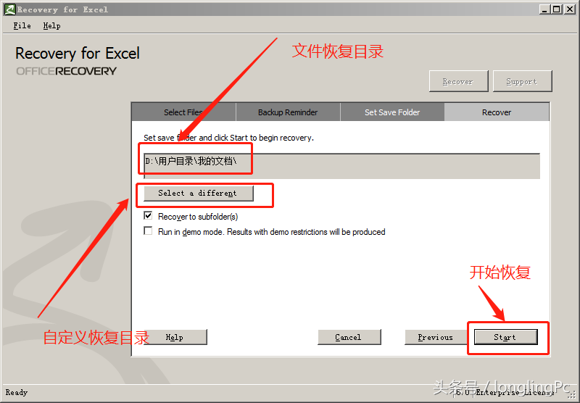Switch to the Select Files tab
The height and width of the screenshot is (403, 580).
[x=184, y=112]
